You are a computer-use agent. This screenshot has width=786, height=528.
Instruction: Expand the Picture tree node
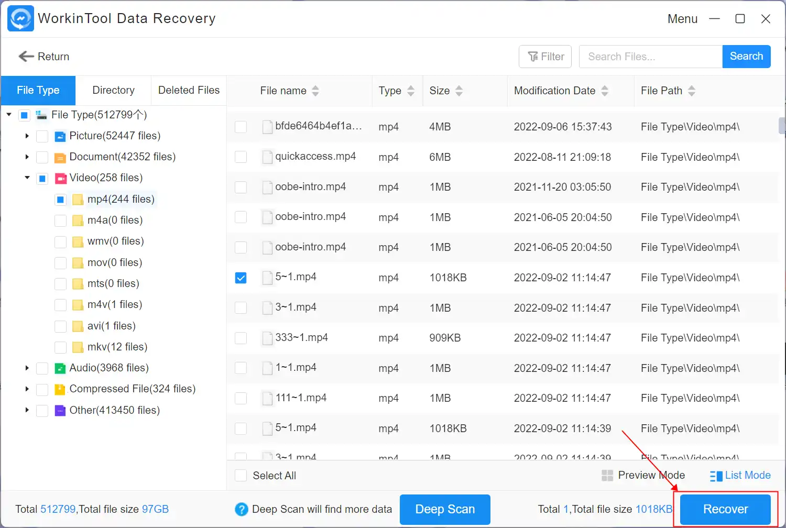pos(27,136)
